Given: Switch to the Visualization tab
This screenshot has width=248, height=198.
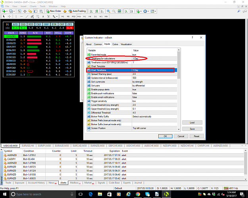Looking at the screenshot, I should [126, 44].
